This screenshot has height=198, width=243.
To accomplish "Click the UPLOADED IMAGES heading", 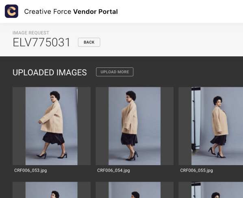I will click(50, 72).
